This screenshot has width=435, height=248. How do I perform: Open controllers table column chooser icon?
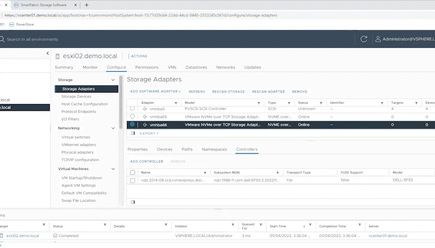133,202
